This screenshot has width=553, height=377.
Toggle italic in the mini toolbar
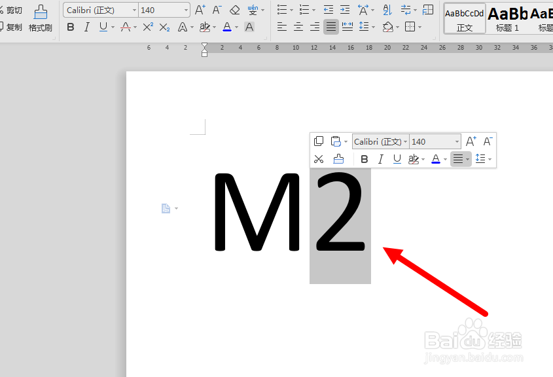click(x=380, y=160)
